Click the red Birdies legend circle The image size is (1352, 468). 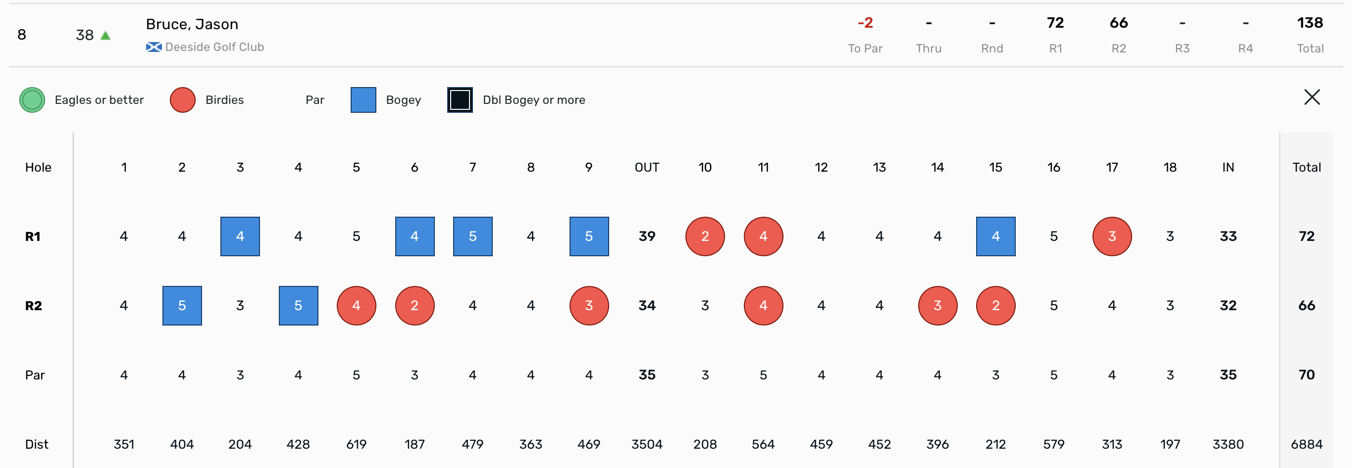(183, 99)
